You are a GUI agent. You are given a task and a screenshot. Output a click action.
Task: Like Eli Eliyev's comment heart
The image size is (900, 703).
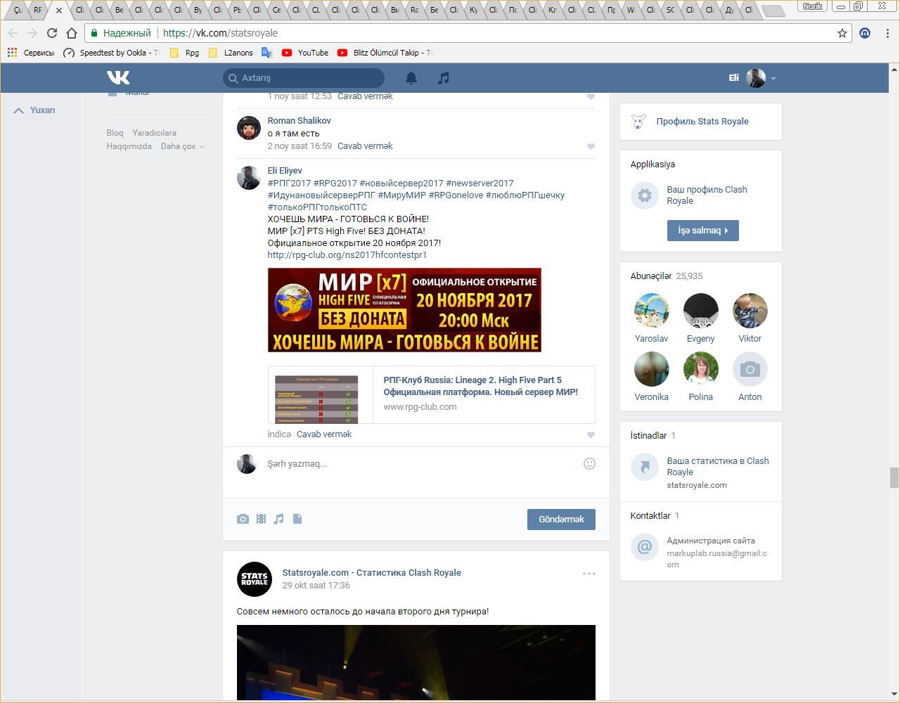[591, 434]
